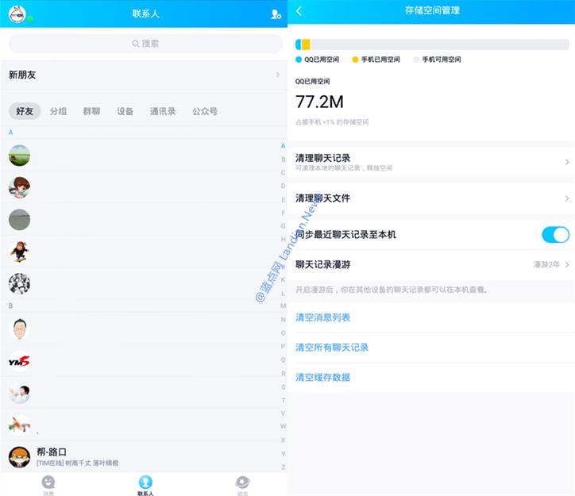Tap the add contact icon
Screen dimensions: 575x496
click(x=276, y=14)
